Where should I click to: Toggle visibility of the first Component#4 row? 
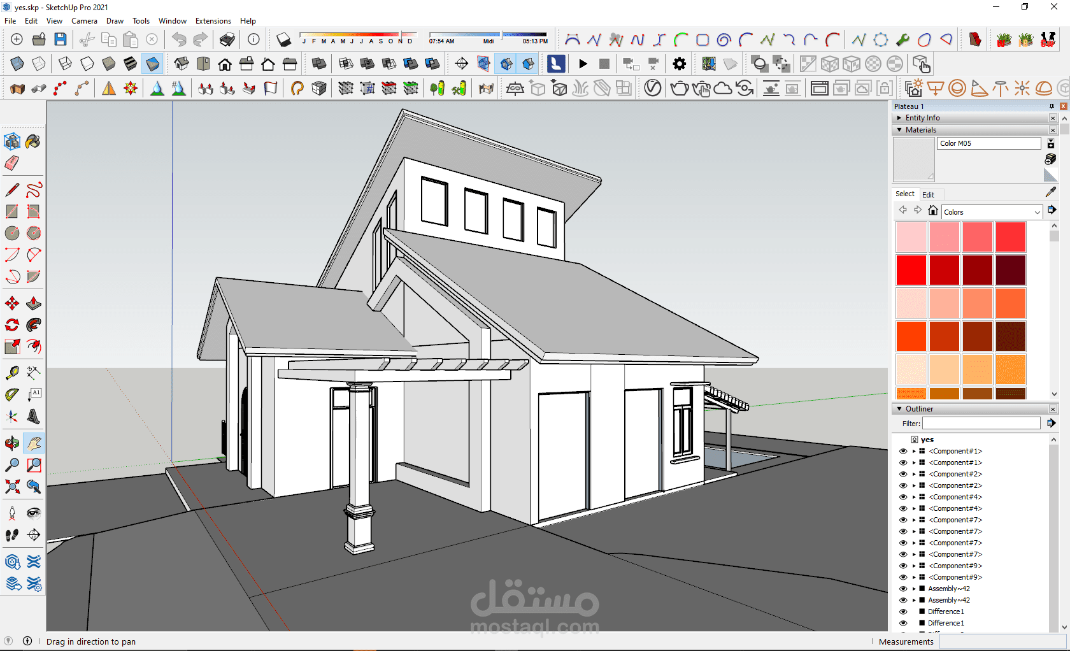(x=903, y=497)
